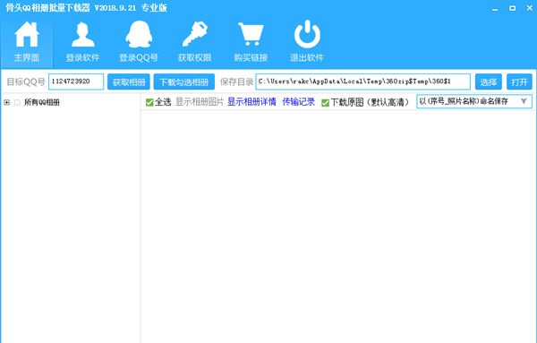This screenshot has width=537, height=343.
Task: Close the application window
Action: [x=530, y=8]
